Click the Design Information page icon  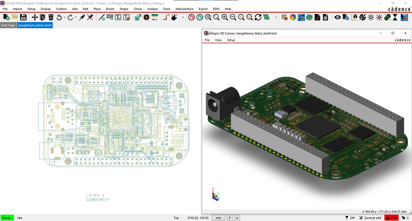(346, 17)
